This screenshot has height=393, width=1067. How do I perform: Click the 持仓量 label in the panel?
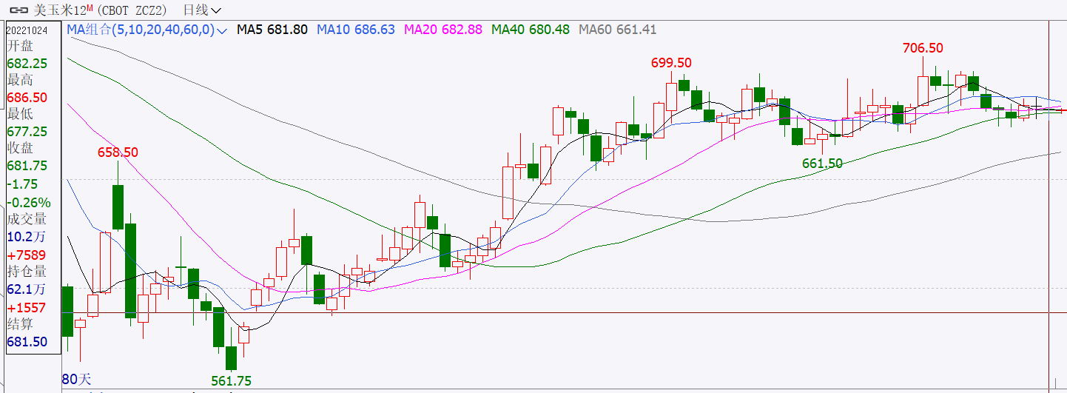click(27, 272)
